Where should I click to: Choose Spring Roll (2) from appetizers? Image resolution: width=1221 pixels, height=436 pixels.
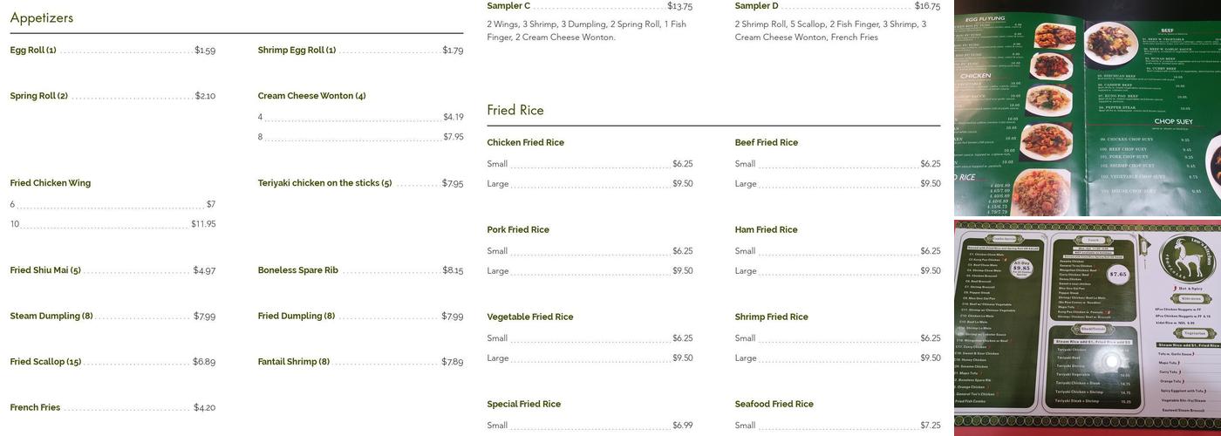point(39,96)
